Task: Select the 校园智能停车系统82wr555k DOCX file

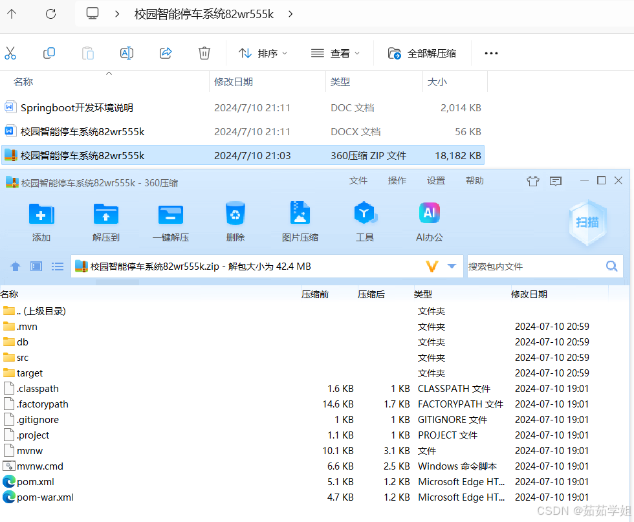Action: [x=83, y=131]
